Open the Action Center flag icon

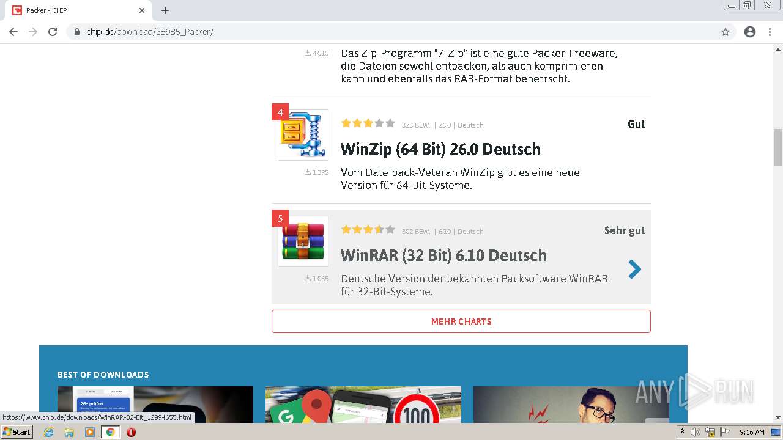click(725, 432)
